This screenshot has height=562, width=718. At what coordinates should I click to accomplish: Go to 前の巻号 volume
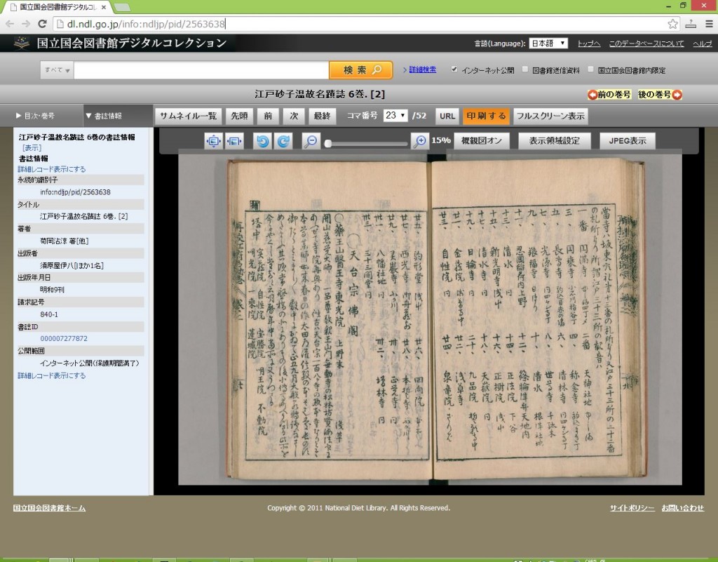pyautogui.click(x=609, y=94)
